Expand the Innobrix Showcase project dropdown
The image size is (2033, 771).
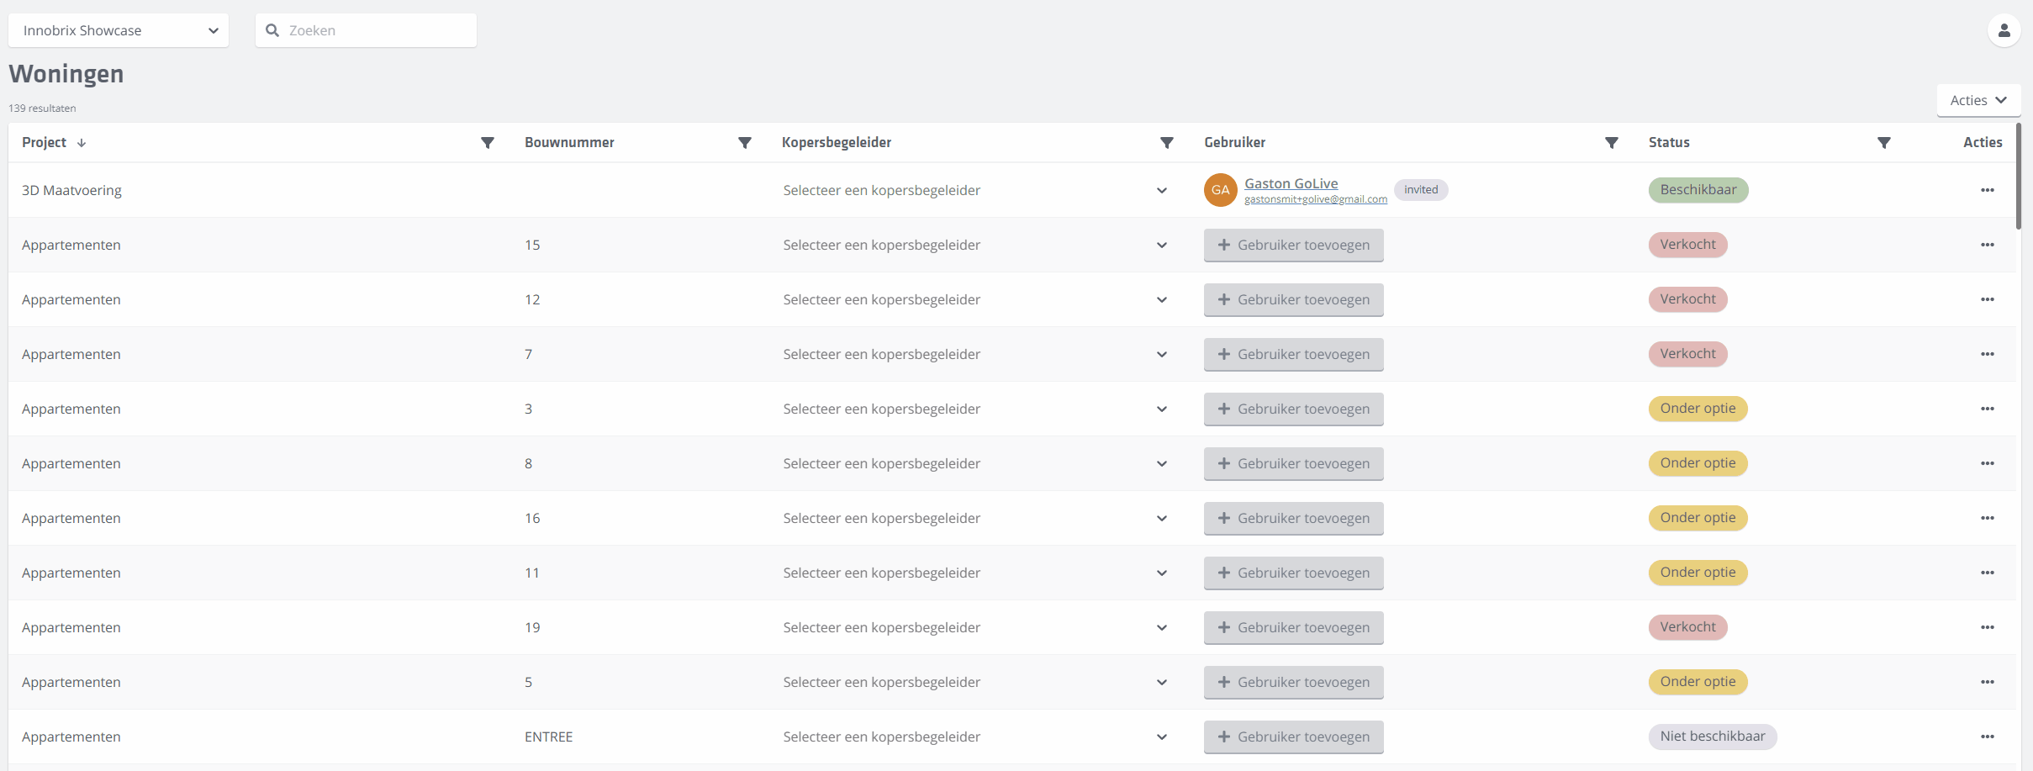pos(119,31)
